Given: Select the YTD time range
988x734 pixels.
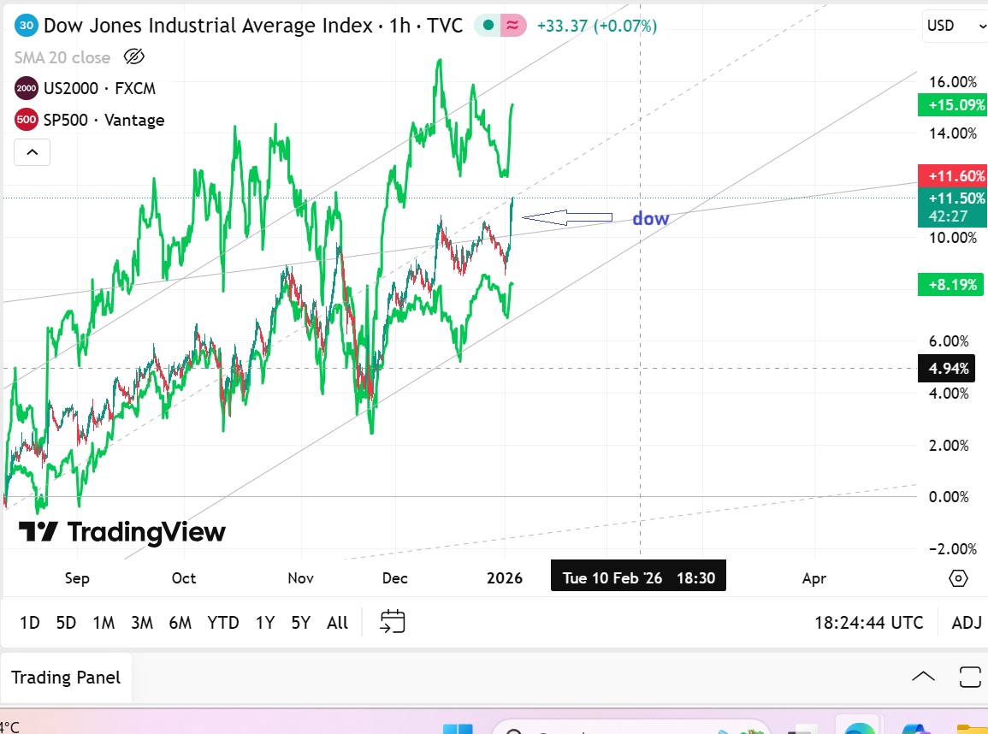Looking at the screenshot, I should tap(223, 623).
